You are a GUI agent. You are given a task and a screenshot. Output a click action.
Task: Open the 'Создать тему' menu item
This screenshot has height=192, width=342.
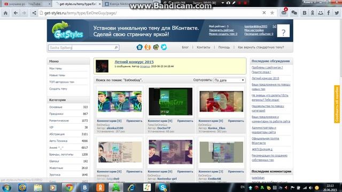point(58,89)
